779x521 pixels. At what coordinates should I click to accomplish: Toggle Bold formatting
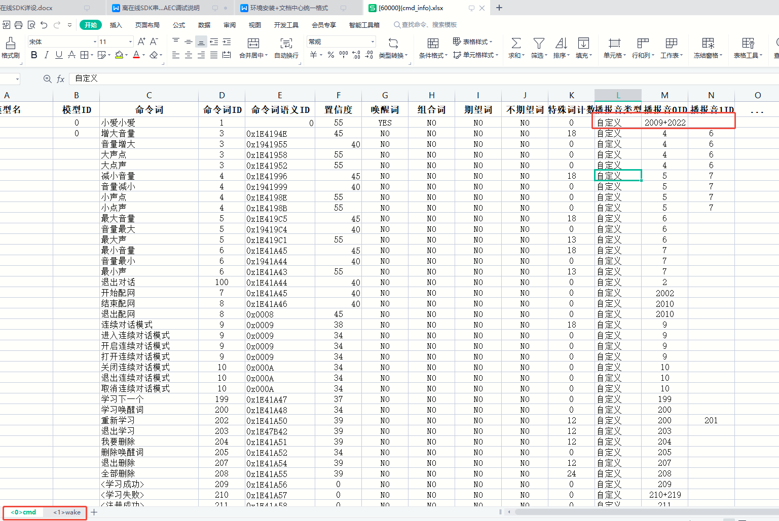point(34,55)
